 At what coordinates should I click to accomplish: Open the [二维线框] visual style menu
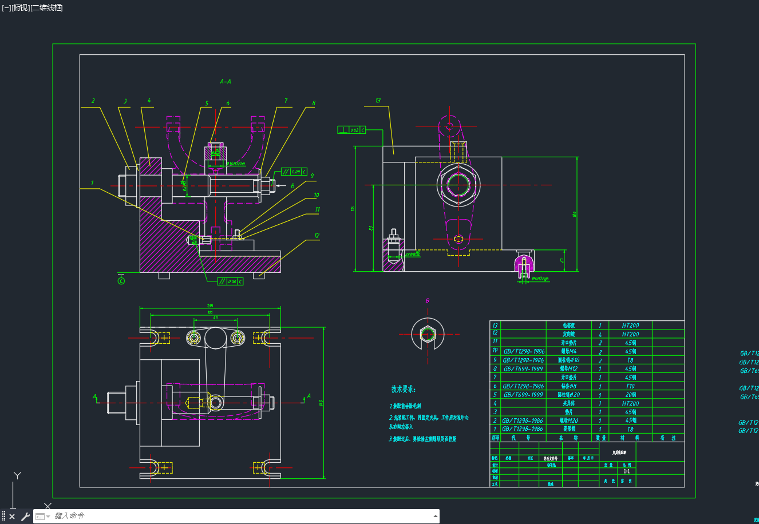click(x=46, y=7)
